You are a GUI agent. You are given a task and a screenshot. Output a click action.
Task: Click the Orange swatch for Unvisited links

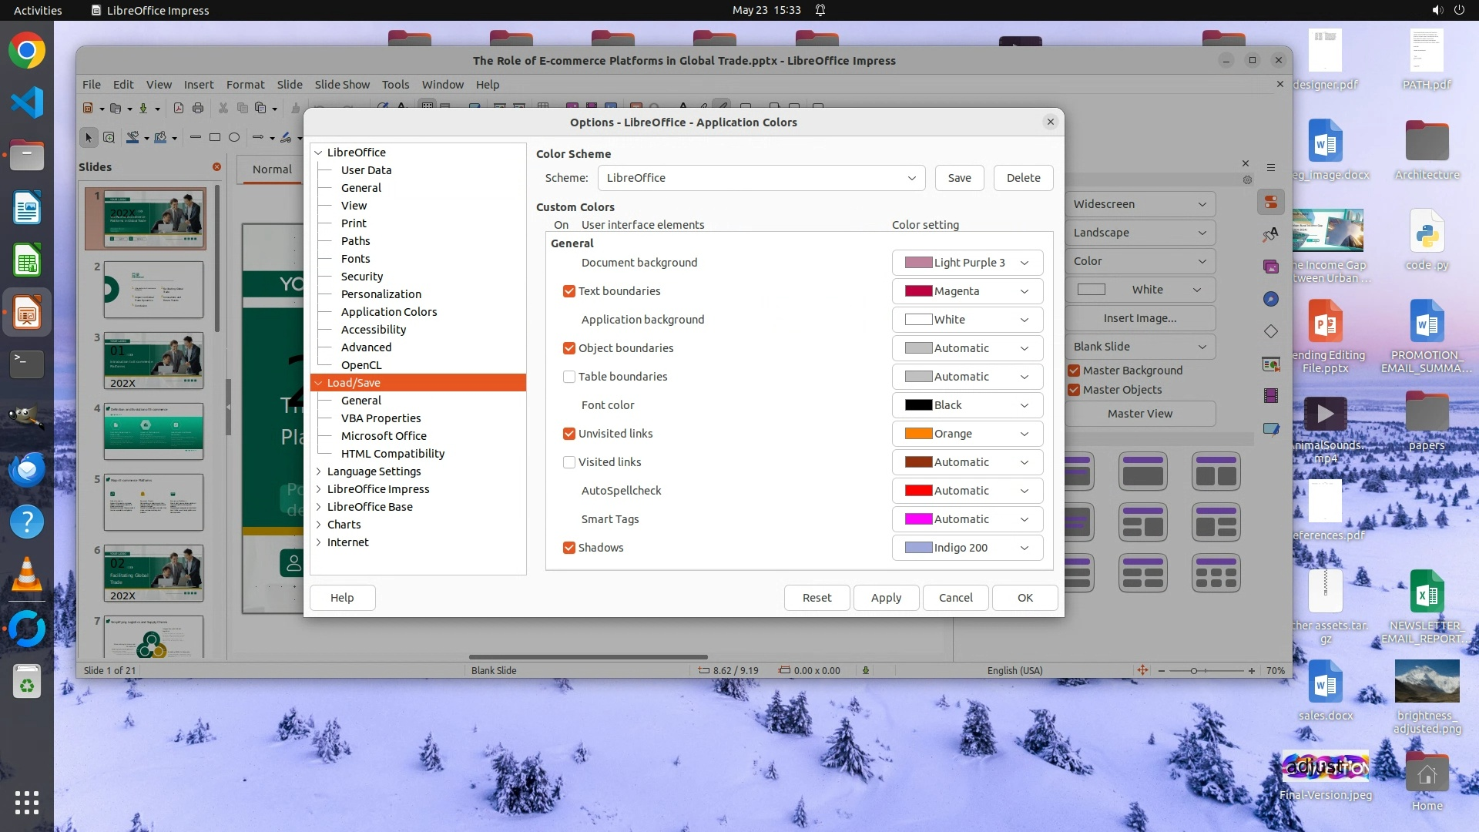tap(918, 434)
